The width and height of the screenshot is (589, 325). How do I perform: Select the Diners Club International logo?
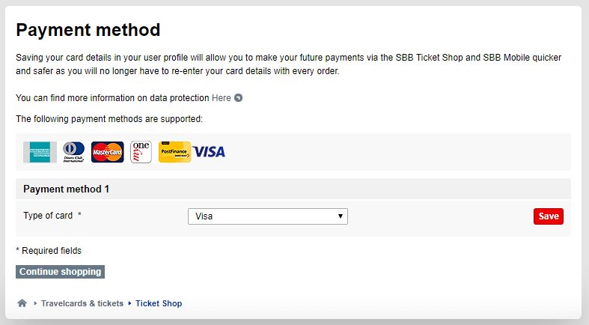73,152
